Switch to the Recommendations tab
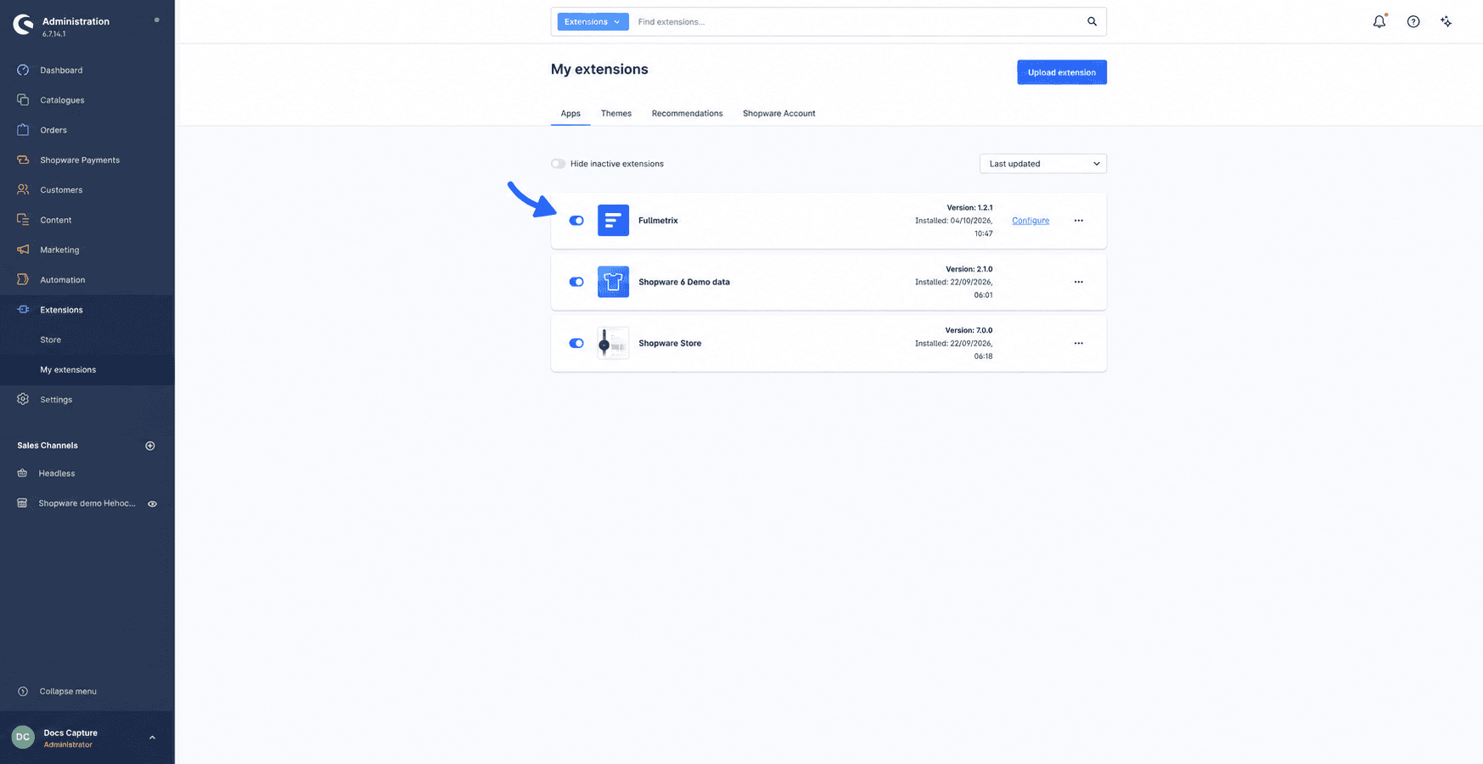The height and width of the screenshot is (764, 1483). pyautogui.click(x=688, y=114)
